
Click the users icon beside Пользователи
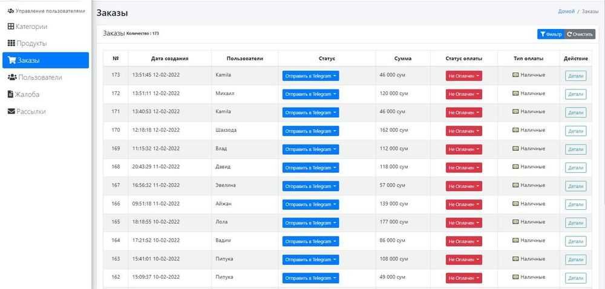click(x=12, y=77)
